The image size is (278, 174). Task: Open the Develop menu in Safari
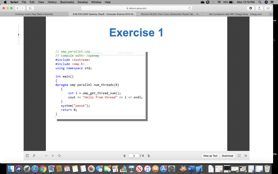83,2
